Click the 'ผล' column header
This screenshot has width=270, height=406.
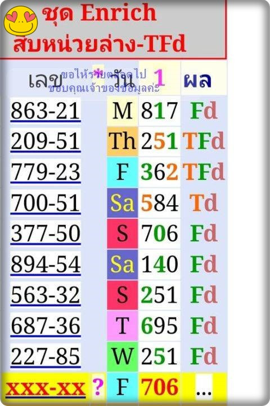(x=197, y=80)
